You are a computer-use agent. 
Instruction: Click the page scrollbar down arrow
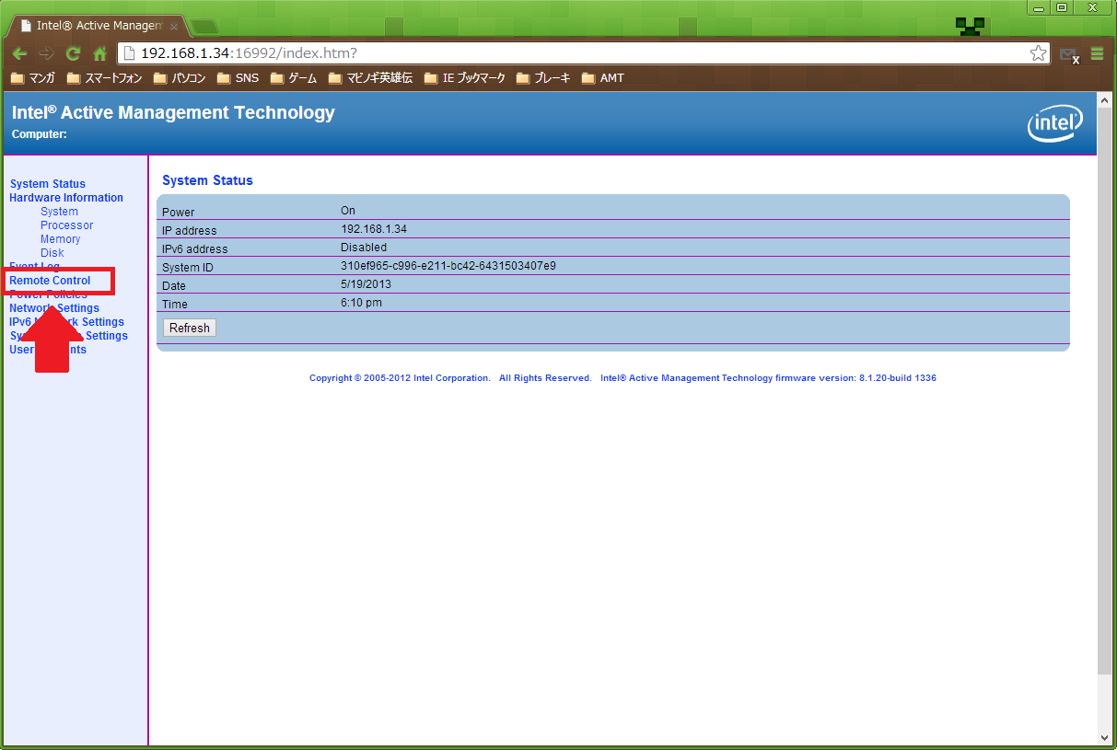pyautogui.click(x=1105, y=737)
